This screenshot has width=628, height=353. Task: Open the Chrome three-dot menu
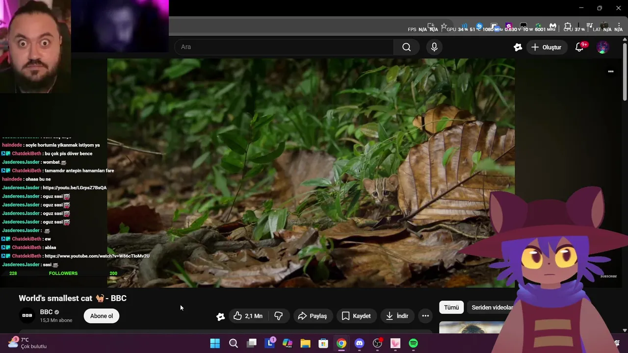click(619, 26)
